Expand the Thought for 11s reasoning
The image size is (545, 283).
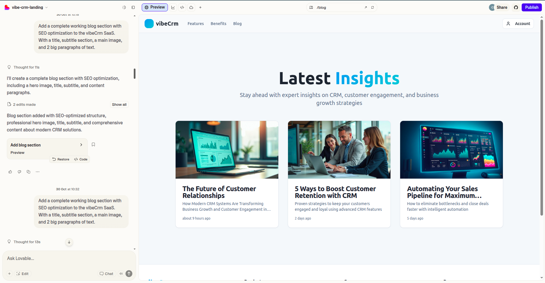point(26,67)
